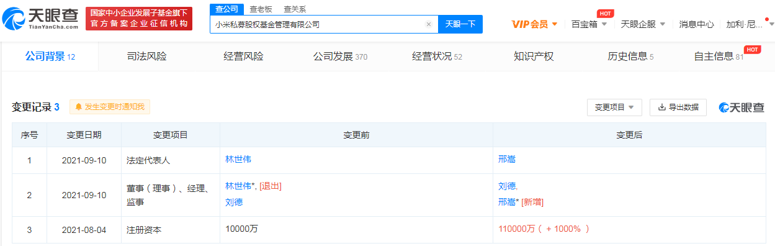Click the 天眼查 logo beside export button
This screenshot has height=246, width=775.
click(x=742, y=107)
